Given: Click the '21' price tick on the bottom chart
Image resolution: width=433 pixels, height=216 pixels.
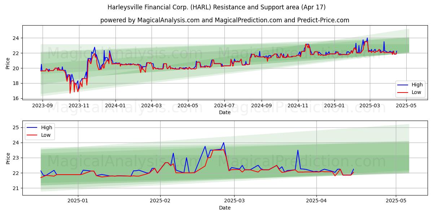Looking at the screenshot, I should [x=17, y=188].
